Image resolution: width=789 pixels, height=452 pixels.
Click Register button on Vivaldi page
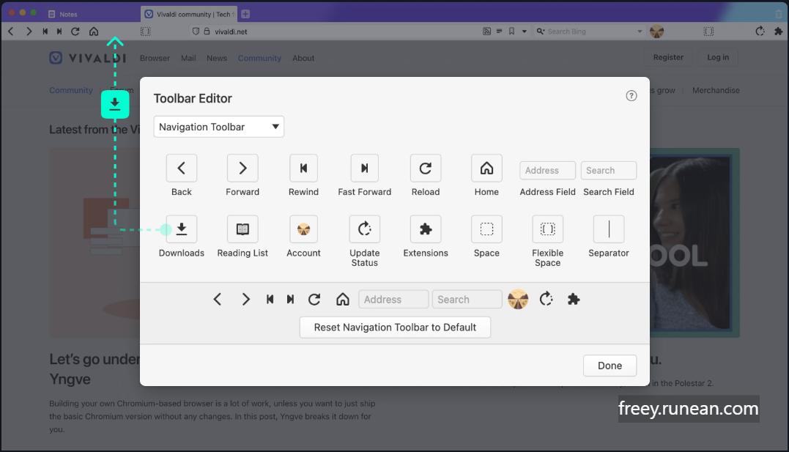pos(668,57)
